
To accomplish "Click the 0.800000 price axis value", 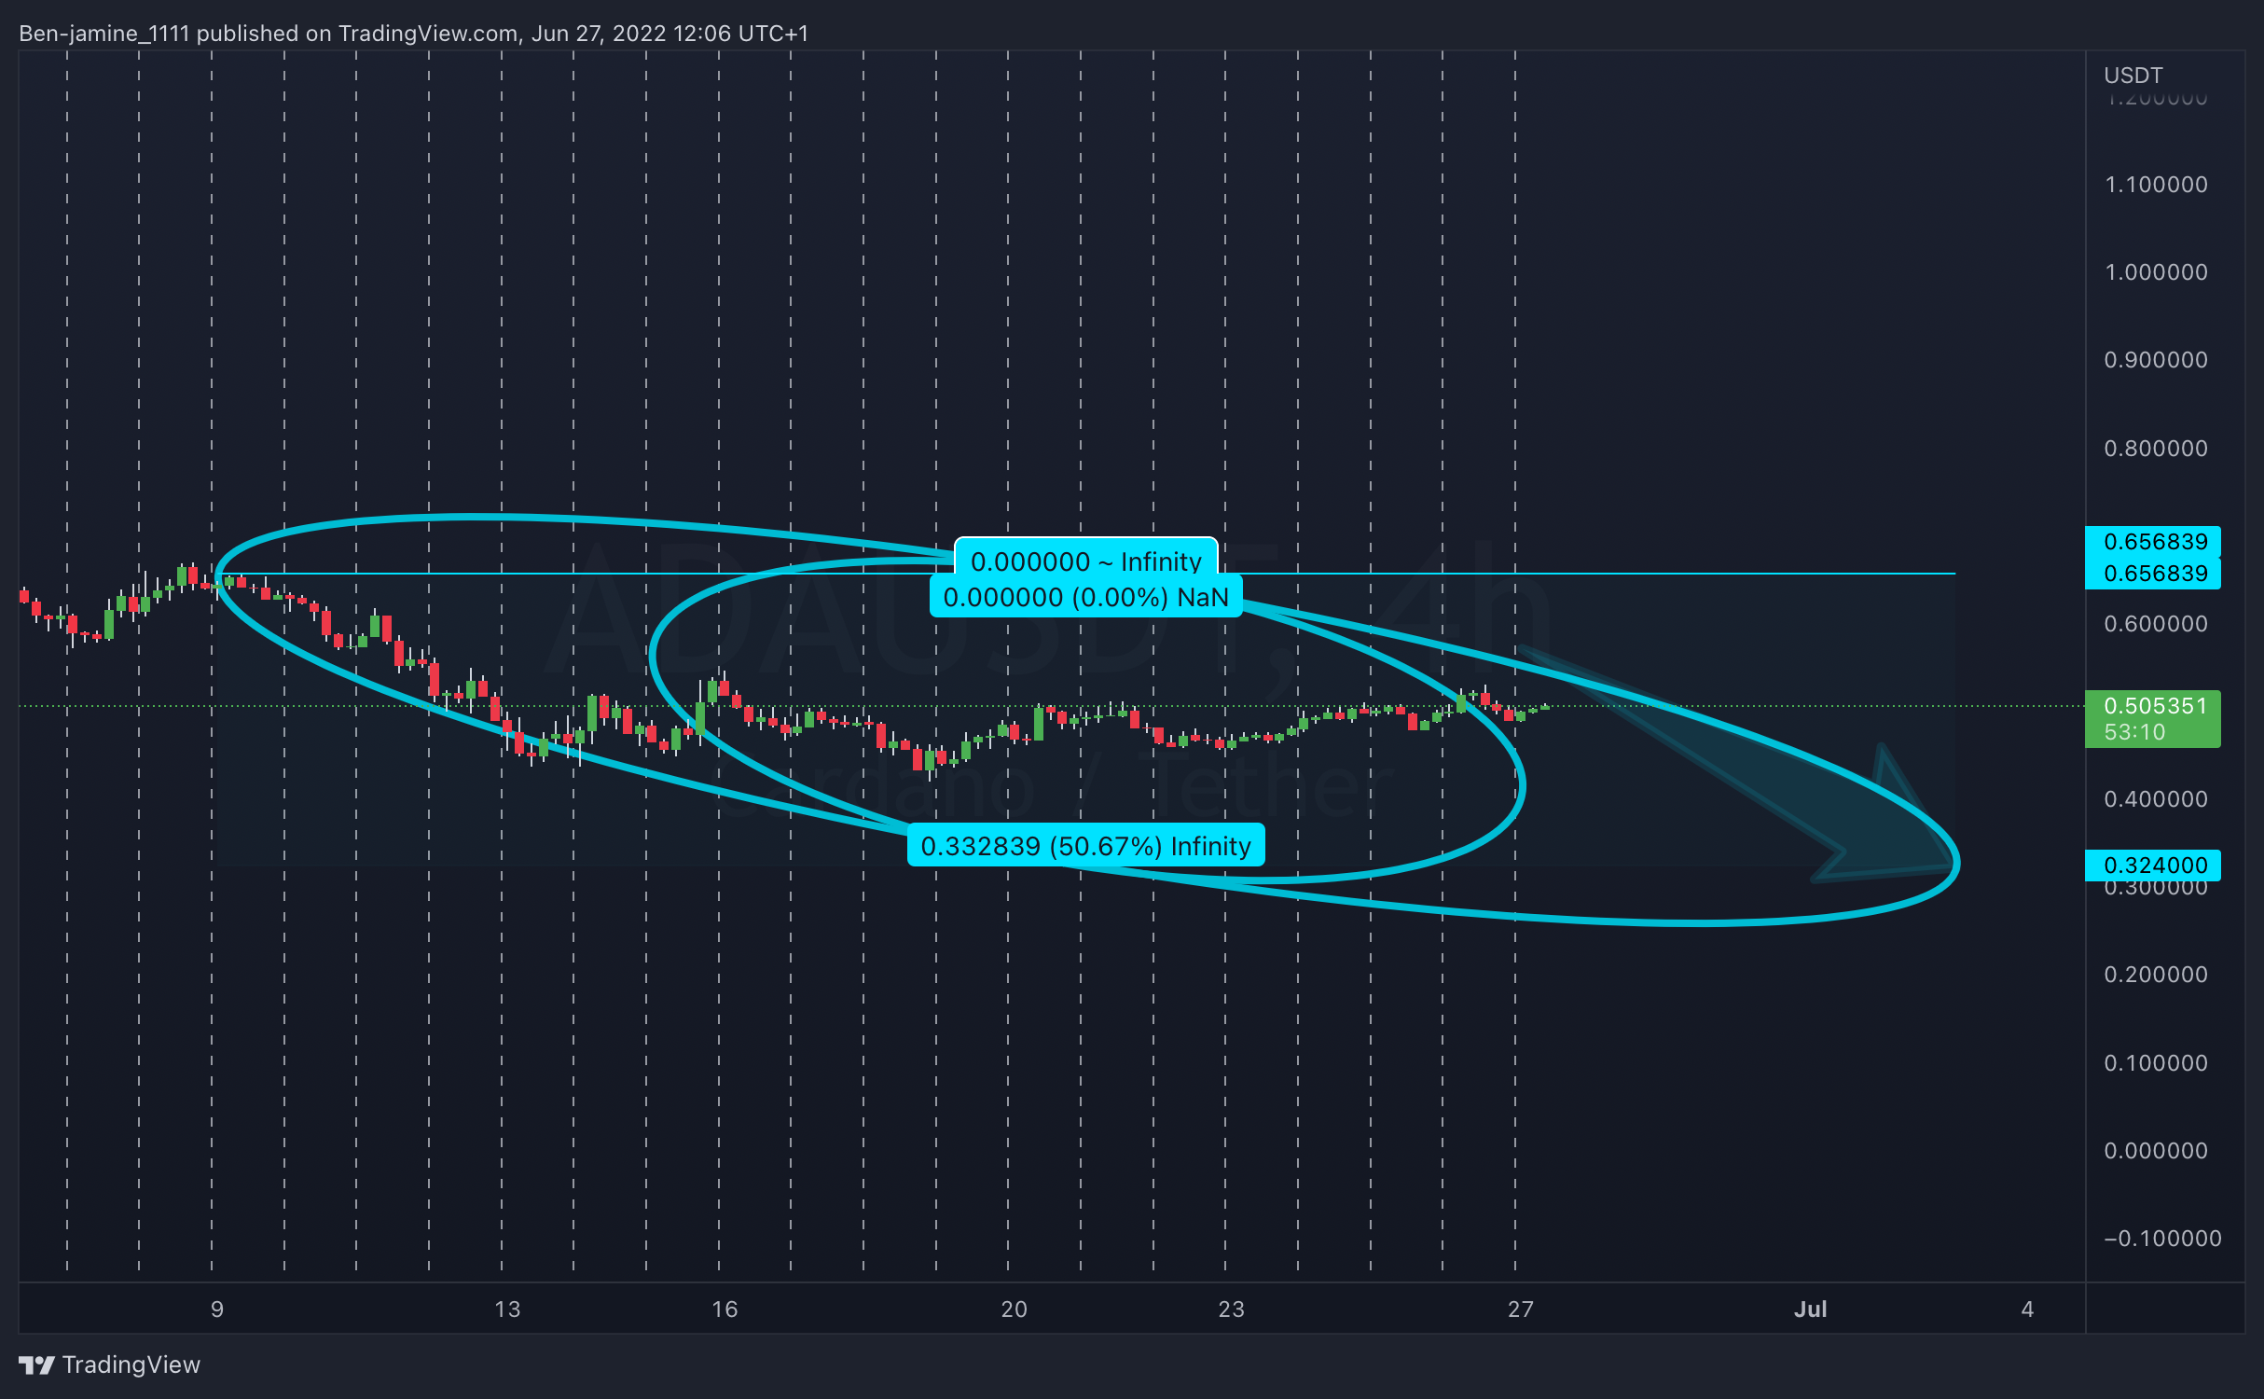I will pyautogui.click(x=2156, y=449).
